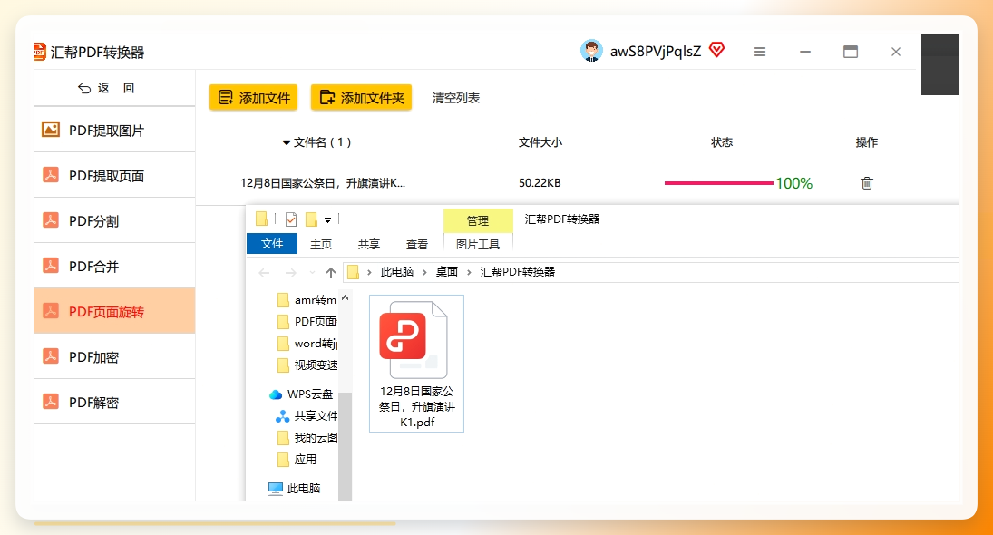Toggle sort arrow beside 文件名 column

(287, 143)
